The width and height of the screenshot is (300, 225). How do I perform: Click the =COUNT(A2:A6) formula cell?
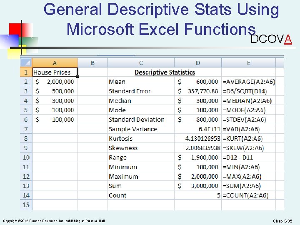(x=248, y=195)
